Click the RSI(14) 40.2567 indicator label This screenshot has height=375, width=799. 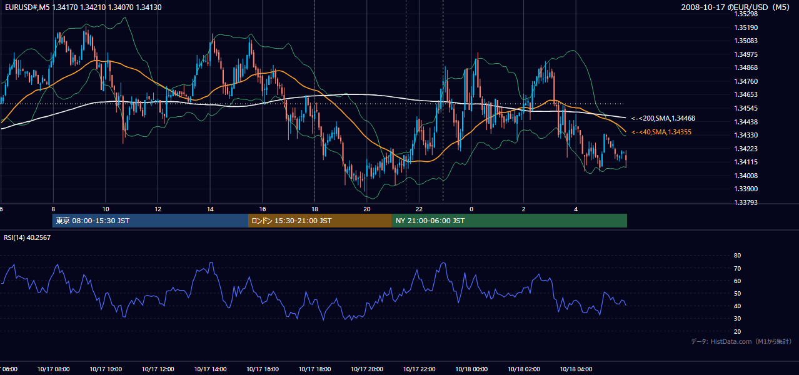(x=28, y=237)
